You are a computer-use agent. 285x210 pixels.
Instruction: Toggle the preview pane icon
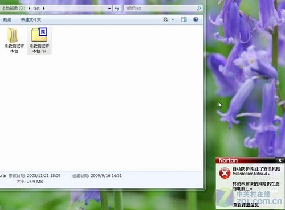coord(184,19)
